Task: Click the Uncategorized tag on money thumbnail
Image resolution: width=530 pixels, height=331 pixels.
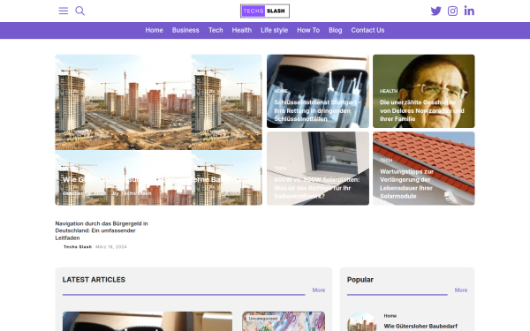Action: [263, 319]
